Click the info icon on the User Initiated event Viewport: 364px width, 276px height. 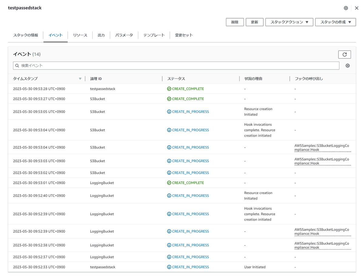tap(169, 267)
